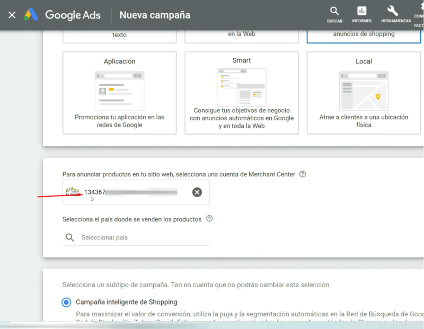
Task: Select Campaña inteligente de Shopping radio button
Action: tap(66, 302)
